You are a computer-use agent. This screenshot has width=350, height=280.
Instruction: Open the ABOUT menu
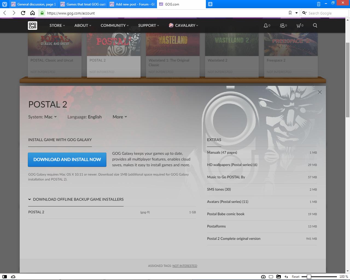[x=83, y=25]
